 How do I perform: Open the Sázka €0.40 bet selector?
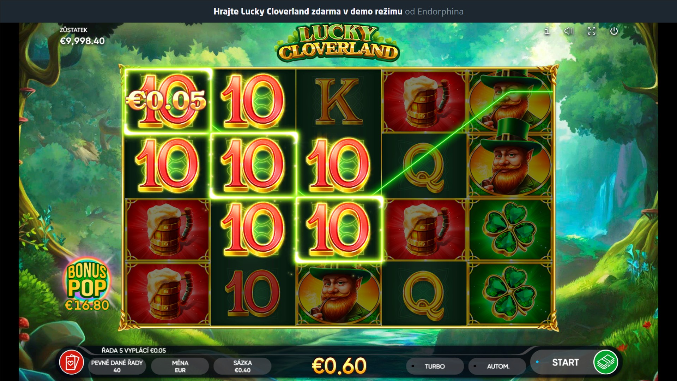click(x=242, y=366)
